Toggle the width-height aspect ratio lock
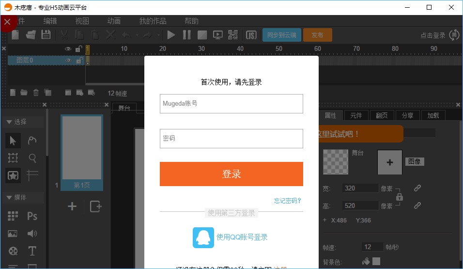 coord(400,197)
